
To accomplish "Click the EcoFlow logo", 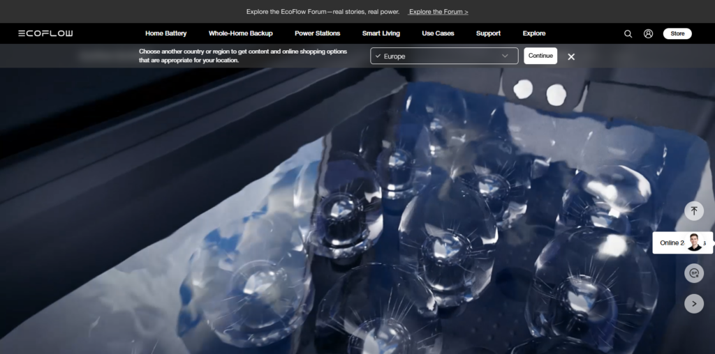I will click(x=45, y=33).
